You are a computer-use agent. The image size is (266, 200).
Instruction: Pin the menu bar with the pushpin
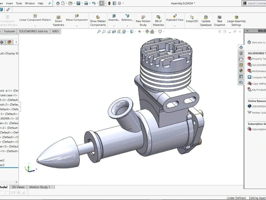pyautogui.click(x=49, y=3)
